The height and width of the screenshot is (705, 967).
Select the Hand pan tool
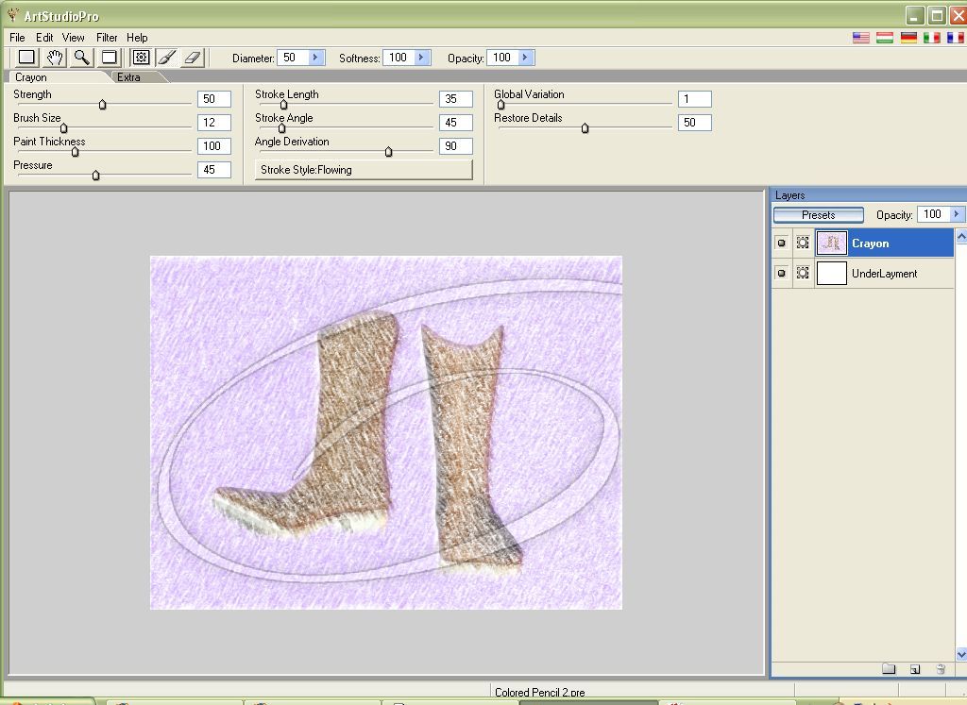pos(54,58)
